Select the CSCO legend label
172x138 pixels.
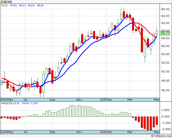[4, 6]
